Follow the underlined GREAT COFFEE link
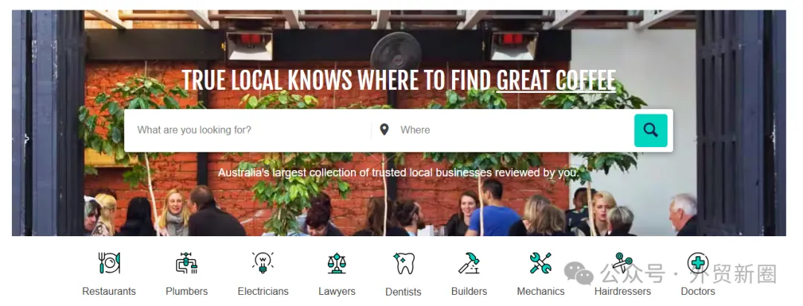Image resolution: width=803 pixels, height=306 pixels. [x=556, y=81]
